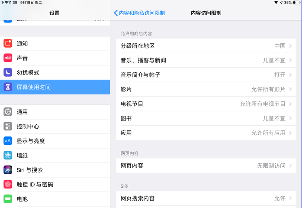Open 分级所在地区 setting
Image resolution: width=302 pixels, height=208 pixels.
click(206, 46)
